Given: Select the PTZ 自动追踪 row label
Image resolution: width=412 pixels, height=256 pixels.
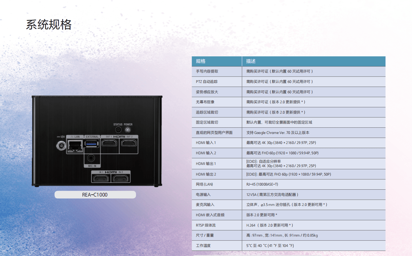Looking at the screenshot, I should tap(207, 82).
